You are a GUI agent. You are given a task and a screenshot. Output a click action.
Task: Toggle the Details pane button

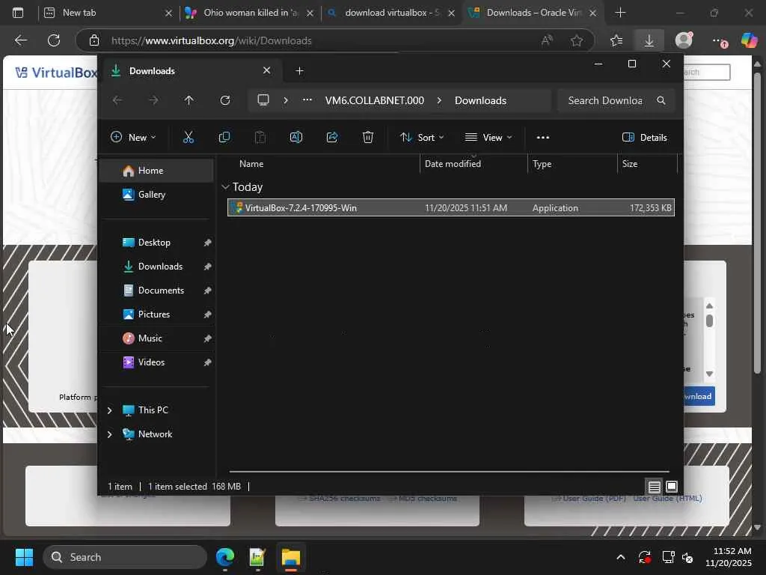[644, 138]
